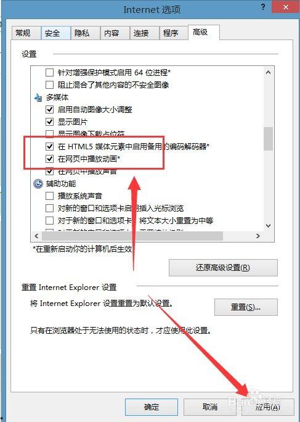The width and height of the screenshot is (300, 422).
Task: Switch to the 安全 (Security) tab
Action: coord(56,33)
